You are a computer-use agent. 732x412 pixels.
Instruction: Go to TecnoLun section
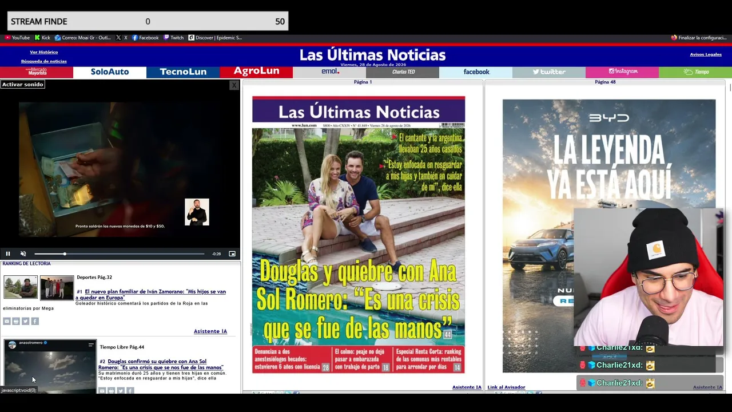[x=183, y=72]
